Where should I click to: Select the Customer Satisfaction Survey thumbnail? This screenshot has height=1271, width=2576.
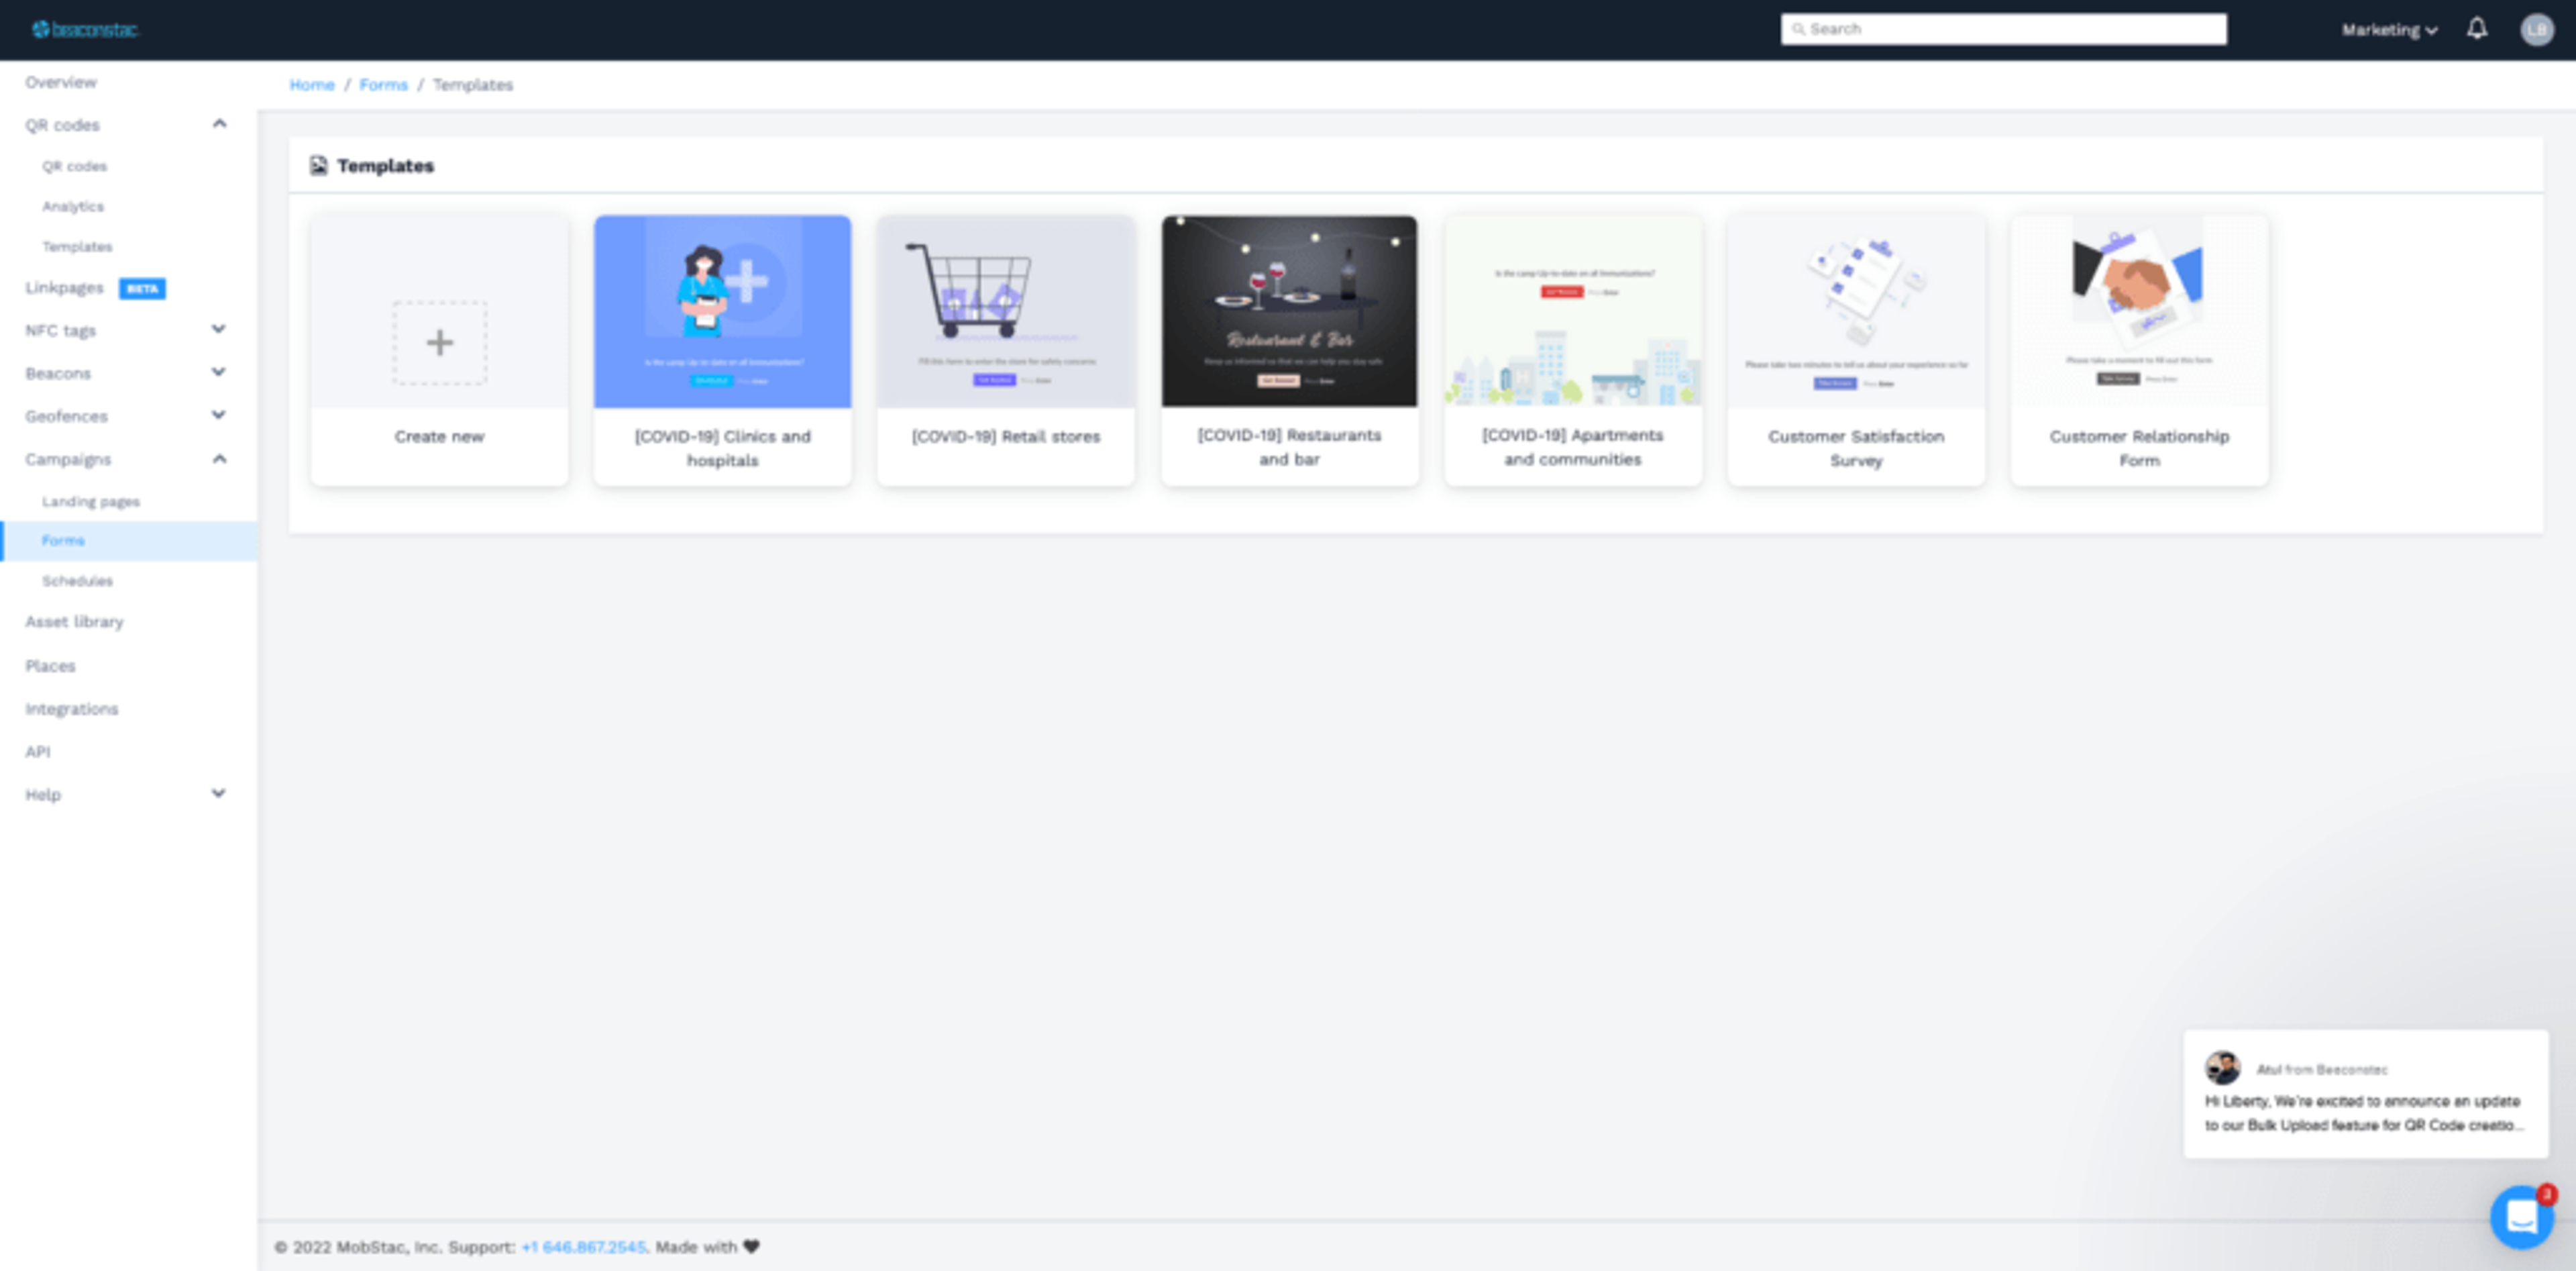click(1856, 311)
